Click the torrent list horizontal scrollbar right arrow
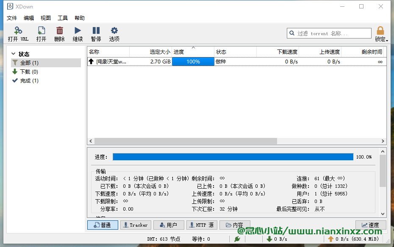The width and height of the screenshot is (394, 247). (383, 141)
